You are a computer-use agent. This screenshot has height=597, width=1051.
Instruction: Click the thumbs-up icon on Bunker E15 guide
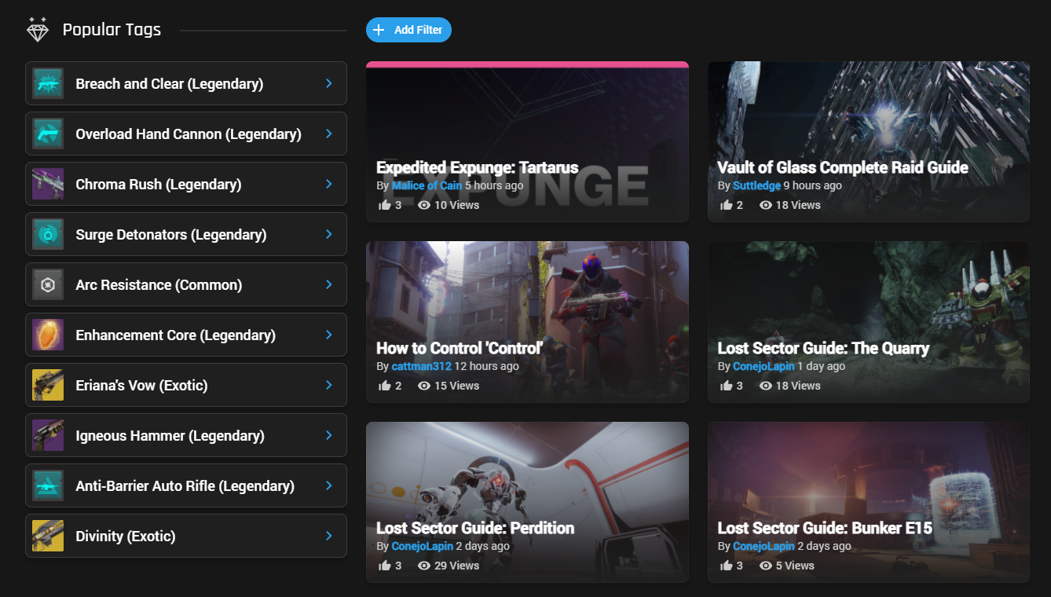[727, 566]
